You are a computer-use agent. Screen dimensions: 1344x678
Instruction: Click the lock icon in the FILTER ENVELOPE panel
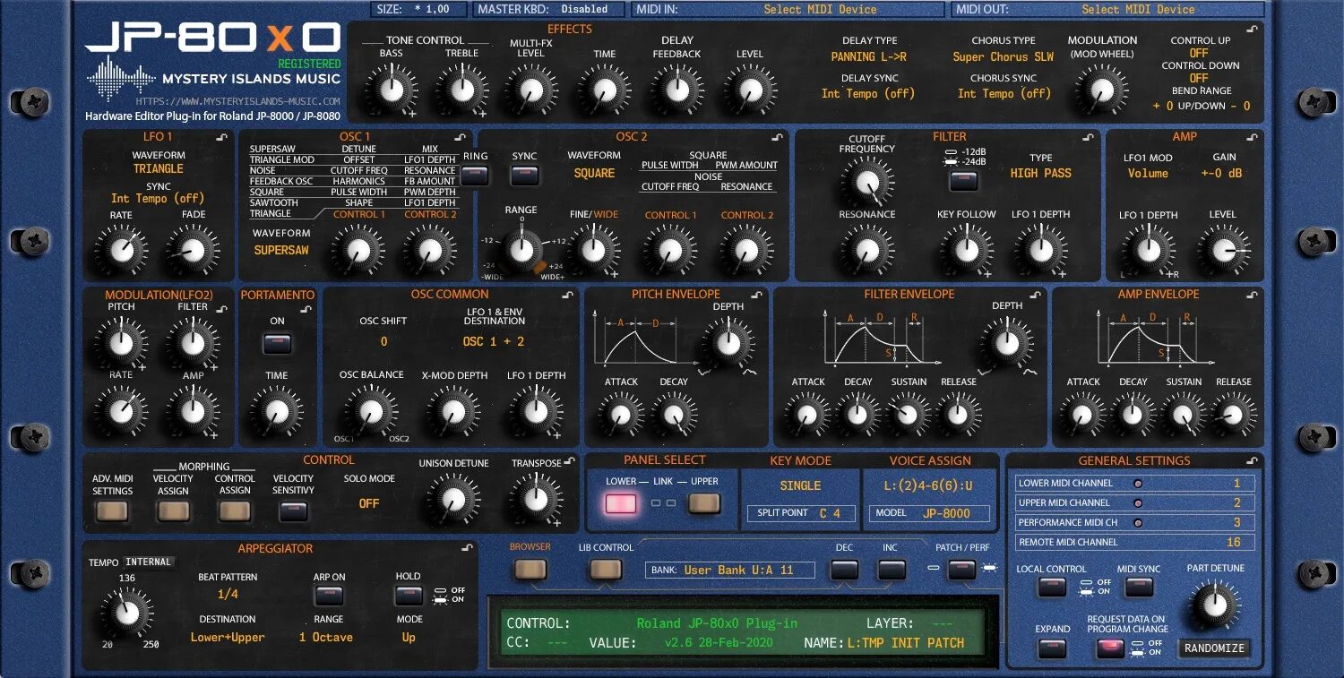click(1035, 296)
